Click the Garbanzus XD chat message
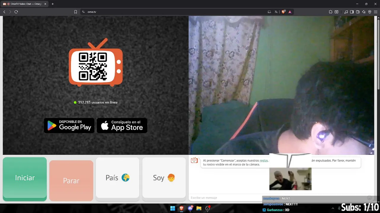Image resolution: width=380 pixels, height=213 pixels. [276, 210]
